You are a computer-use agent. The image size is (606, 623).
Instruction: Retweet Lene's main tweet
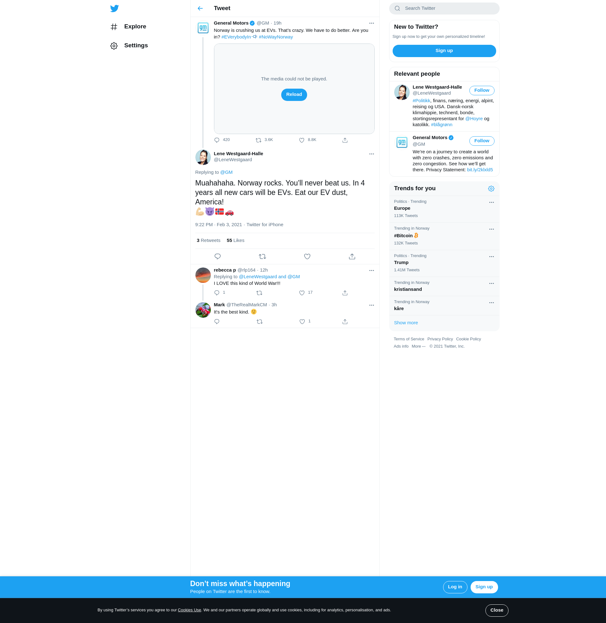click(262, 256)
